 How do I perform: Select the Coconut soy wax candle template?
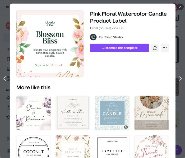tap(34, 147)
